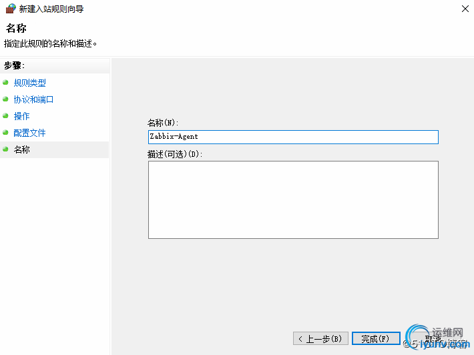Click green bullet beside 规则类型

tap(5, 83)
